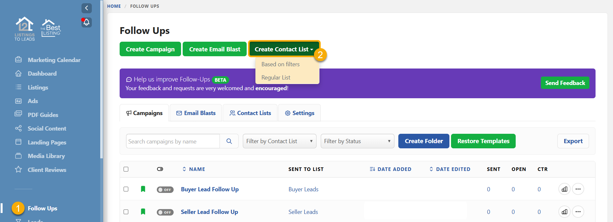
Task: Turn on the Buyer Lead Follow Up toggle
Action: click(x=165, y=190)
